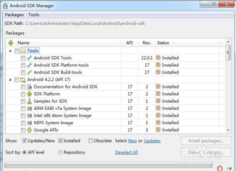Click the package list scroll down arrow
236x171 pixels.
[x=228, y=130]
